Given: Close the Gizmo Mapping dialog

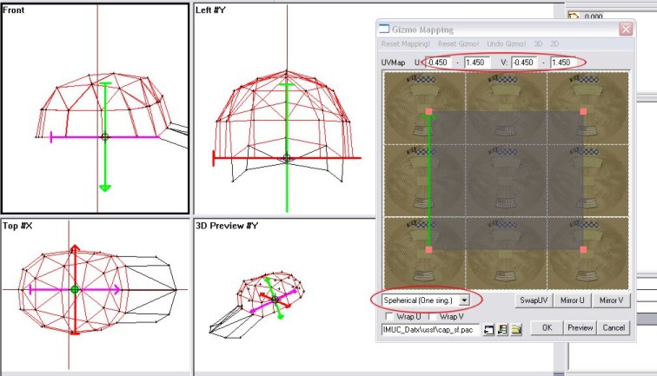Looking at the screenshot, I should pos(624,29).
